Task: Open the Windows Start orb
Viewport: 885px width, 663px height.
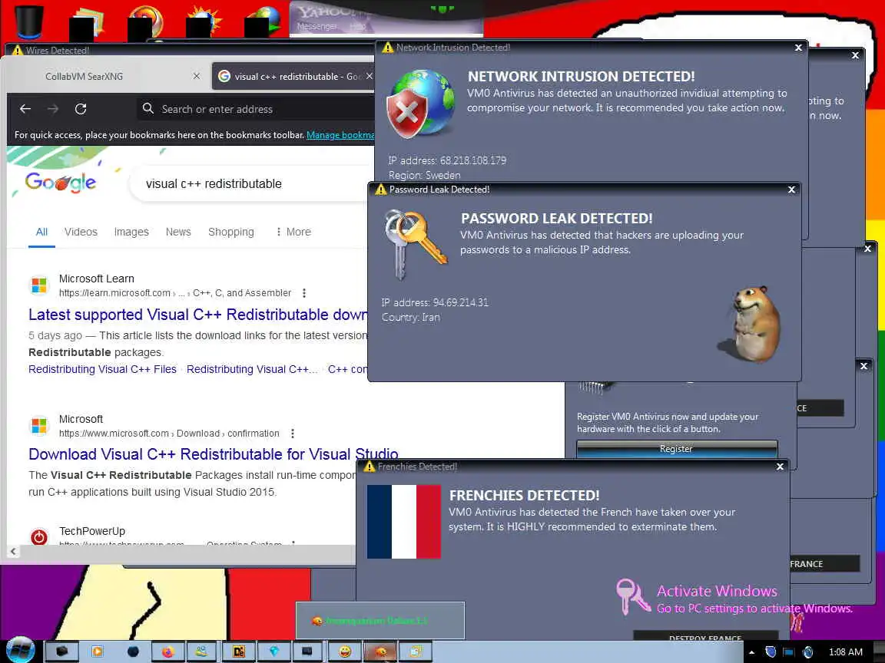Action: [20, 650]
